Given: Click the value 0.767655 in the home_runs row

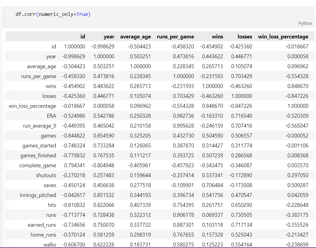Looking at the screenshot, I should pos(184,235).
